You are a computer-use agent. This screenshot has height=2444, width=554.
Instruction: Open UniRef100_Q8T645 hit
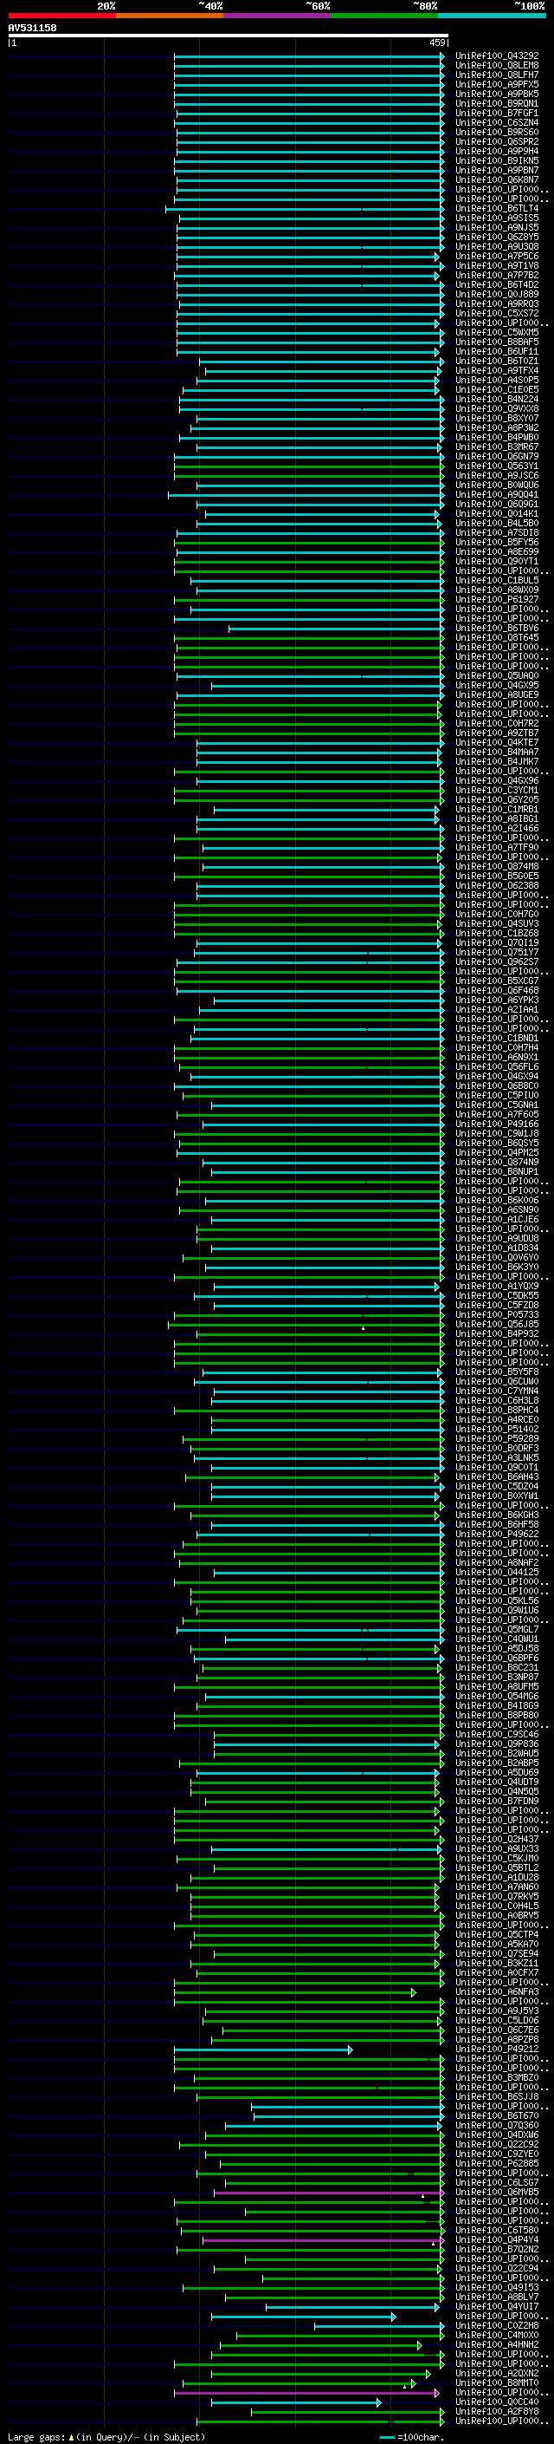click(497, 637)
